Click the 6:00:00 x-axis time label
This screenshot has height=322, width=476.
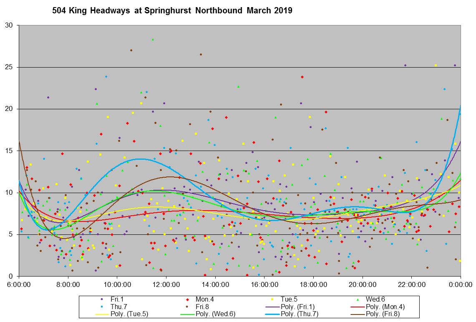pos(19,284)
